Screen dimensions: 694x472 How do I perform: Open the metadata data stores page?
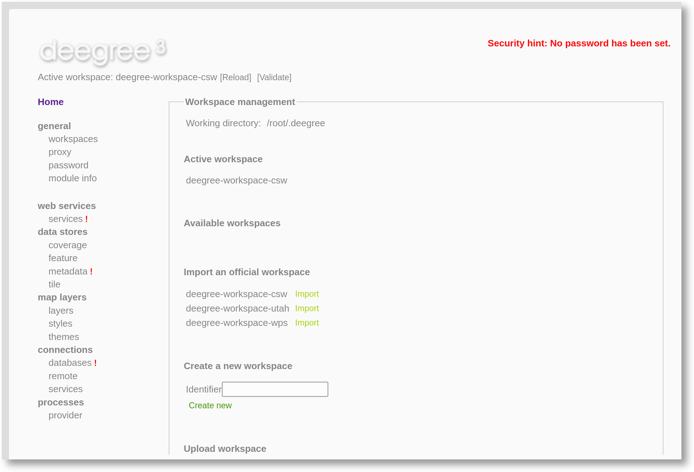(68, 271)
